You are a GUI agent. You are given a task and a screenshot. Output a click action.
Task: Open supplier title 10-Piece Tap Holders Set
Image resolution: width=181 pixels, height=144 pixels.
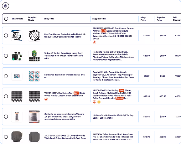tap(113, 116)
